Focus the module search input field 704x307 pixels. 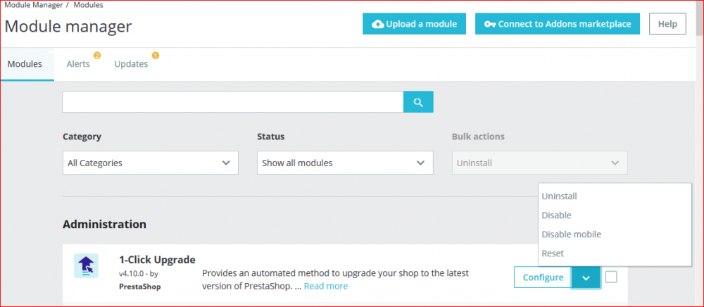(x=233, y=102)
